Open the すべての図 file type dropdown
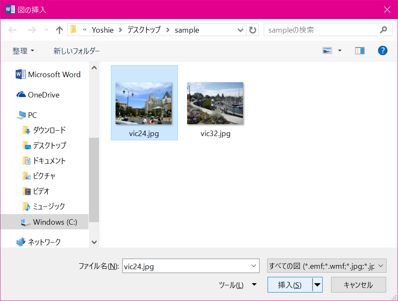The width and height of the screenshot is (398, 301). coord(327,266)
